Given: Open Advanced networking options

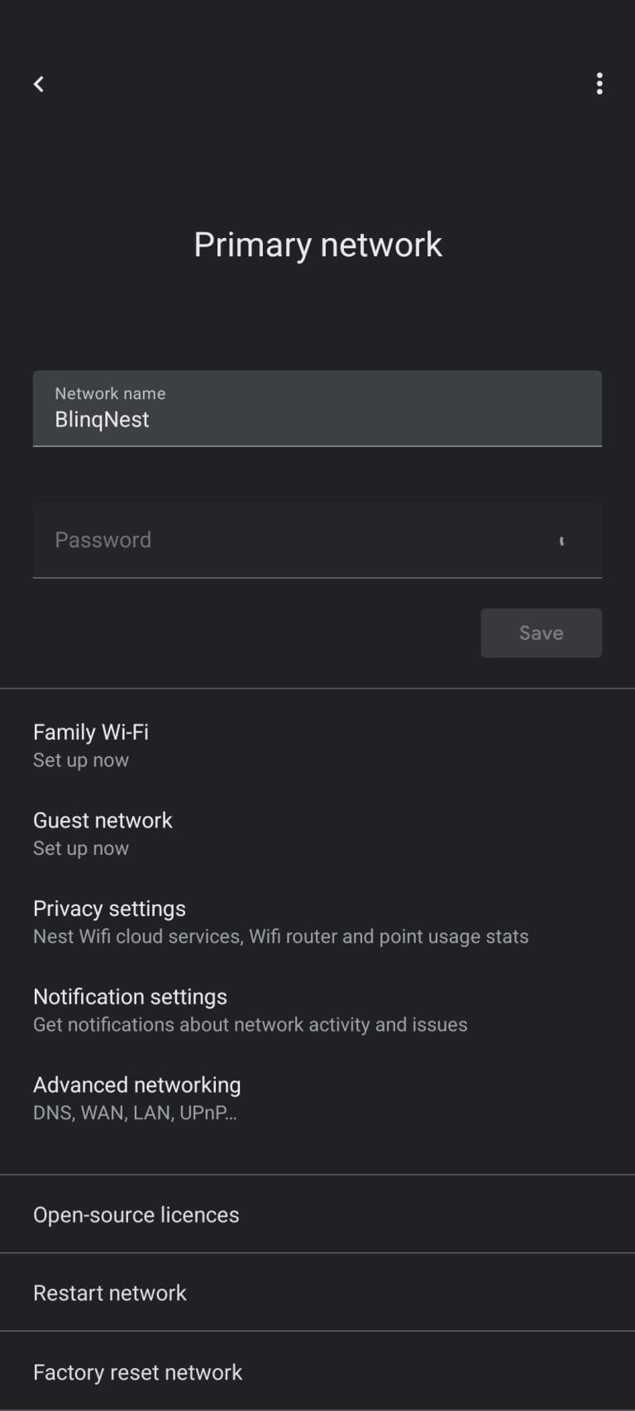Looking at the screenshot, I should click(136, 1084).
